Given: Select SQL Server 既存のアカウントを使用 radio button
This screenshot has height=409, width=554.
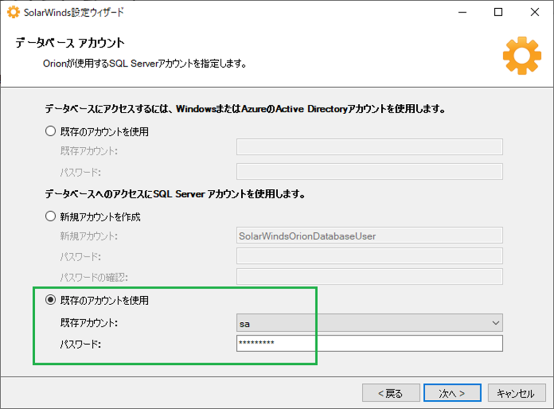Looking at the screenshot, I should pyautogui.click(x=50, y=300).
